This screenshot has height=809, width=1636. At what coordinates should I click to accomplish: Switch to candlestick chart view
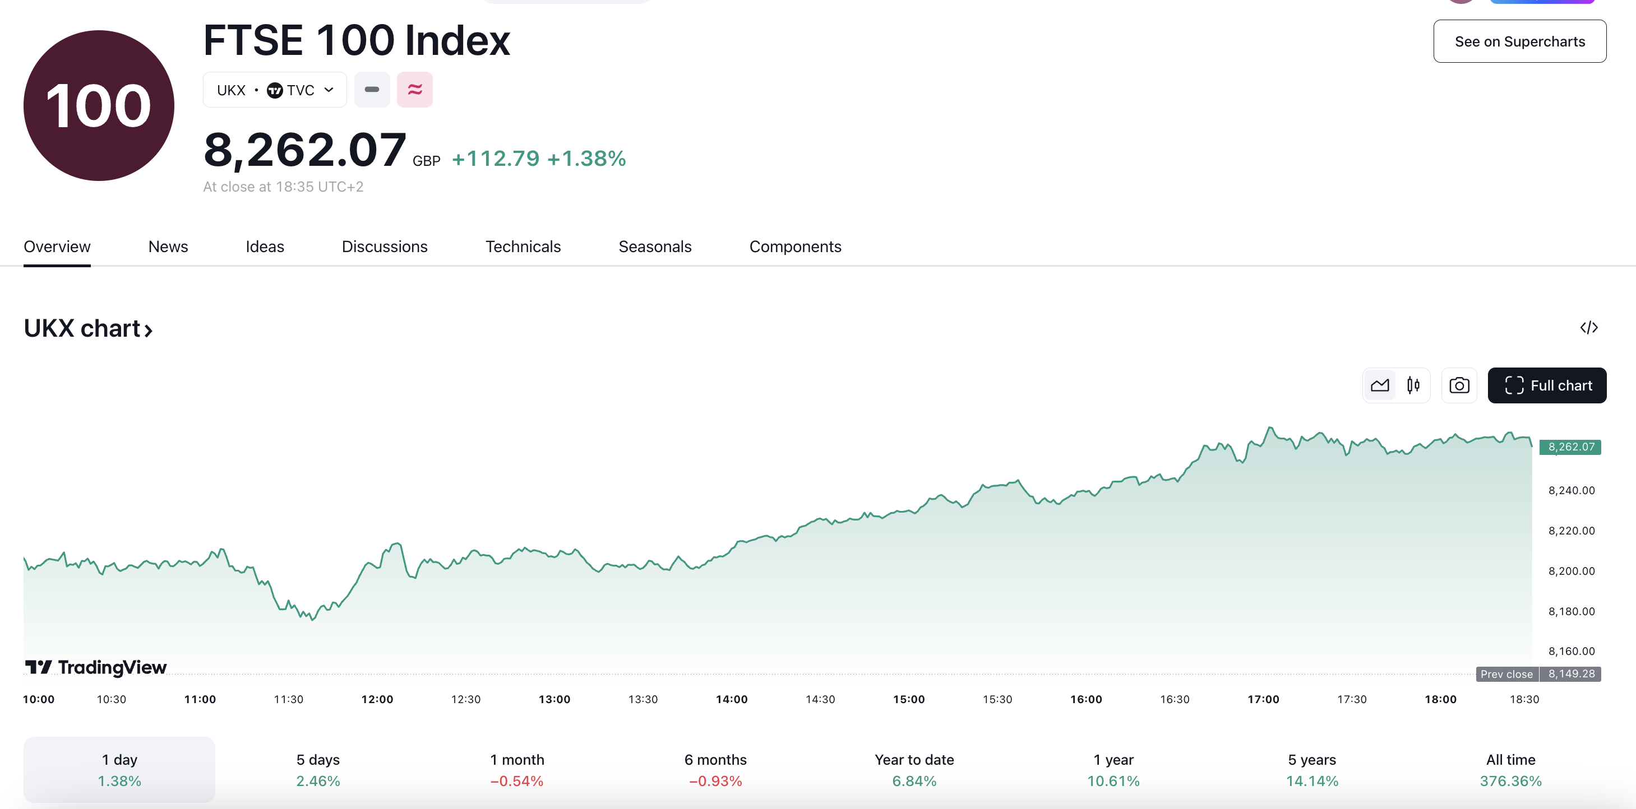pos(1414,384)
